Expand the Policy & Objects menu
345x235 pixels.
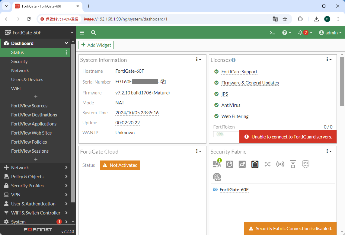tap(36, 176)
